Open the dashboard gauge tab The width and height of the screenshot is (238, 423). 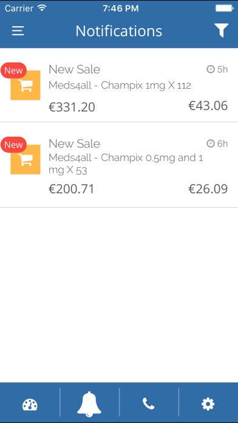click(x=30, y=405)
